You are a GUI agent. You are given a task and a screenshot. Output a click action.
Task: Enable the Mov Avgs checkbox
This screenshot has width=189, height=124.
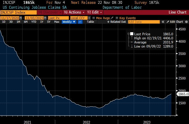[93, 18]
